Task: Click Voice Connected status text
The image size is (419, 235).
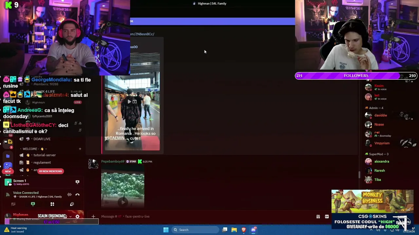Action: coord(26,193)
